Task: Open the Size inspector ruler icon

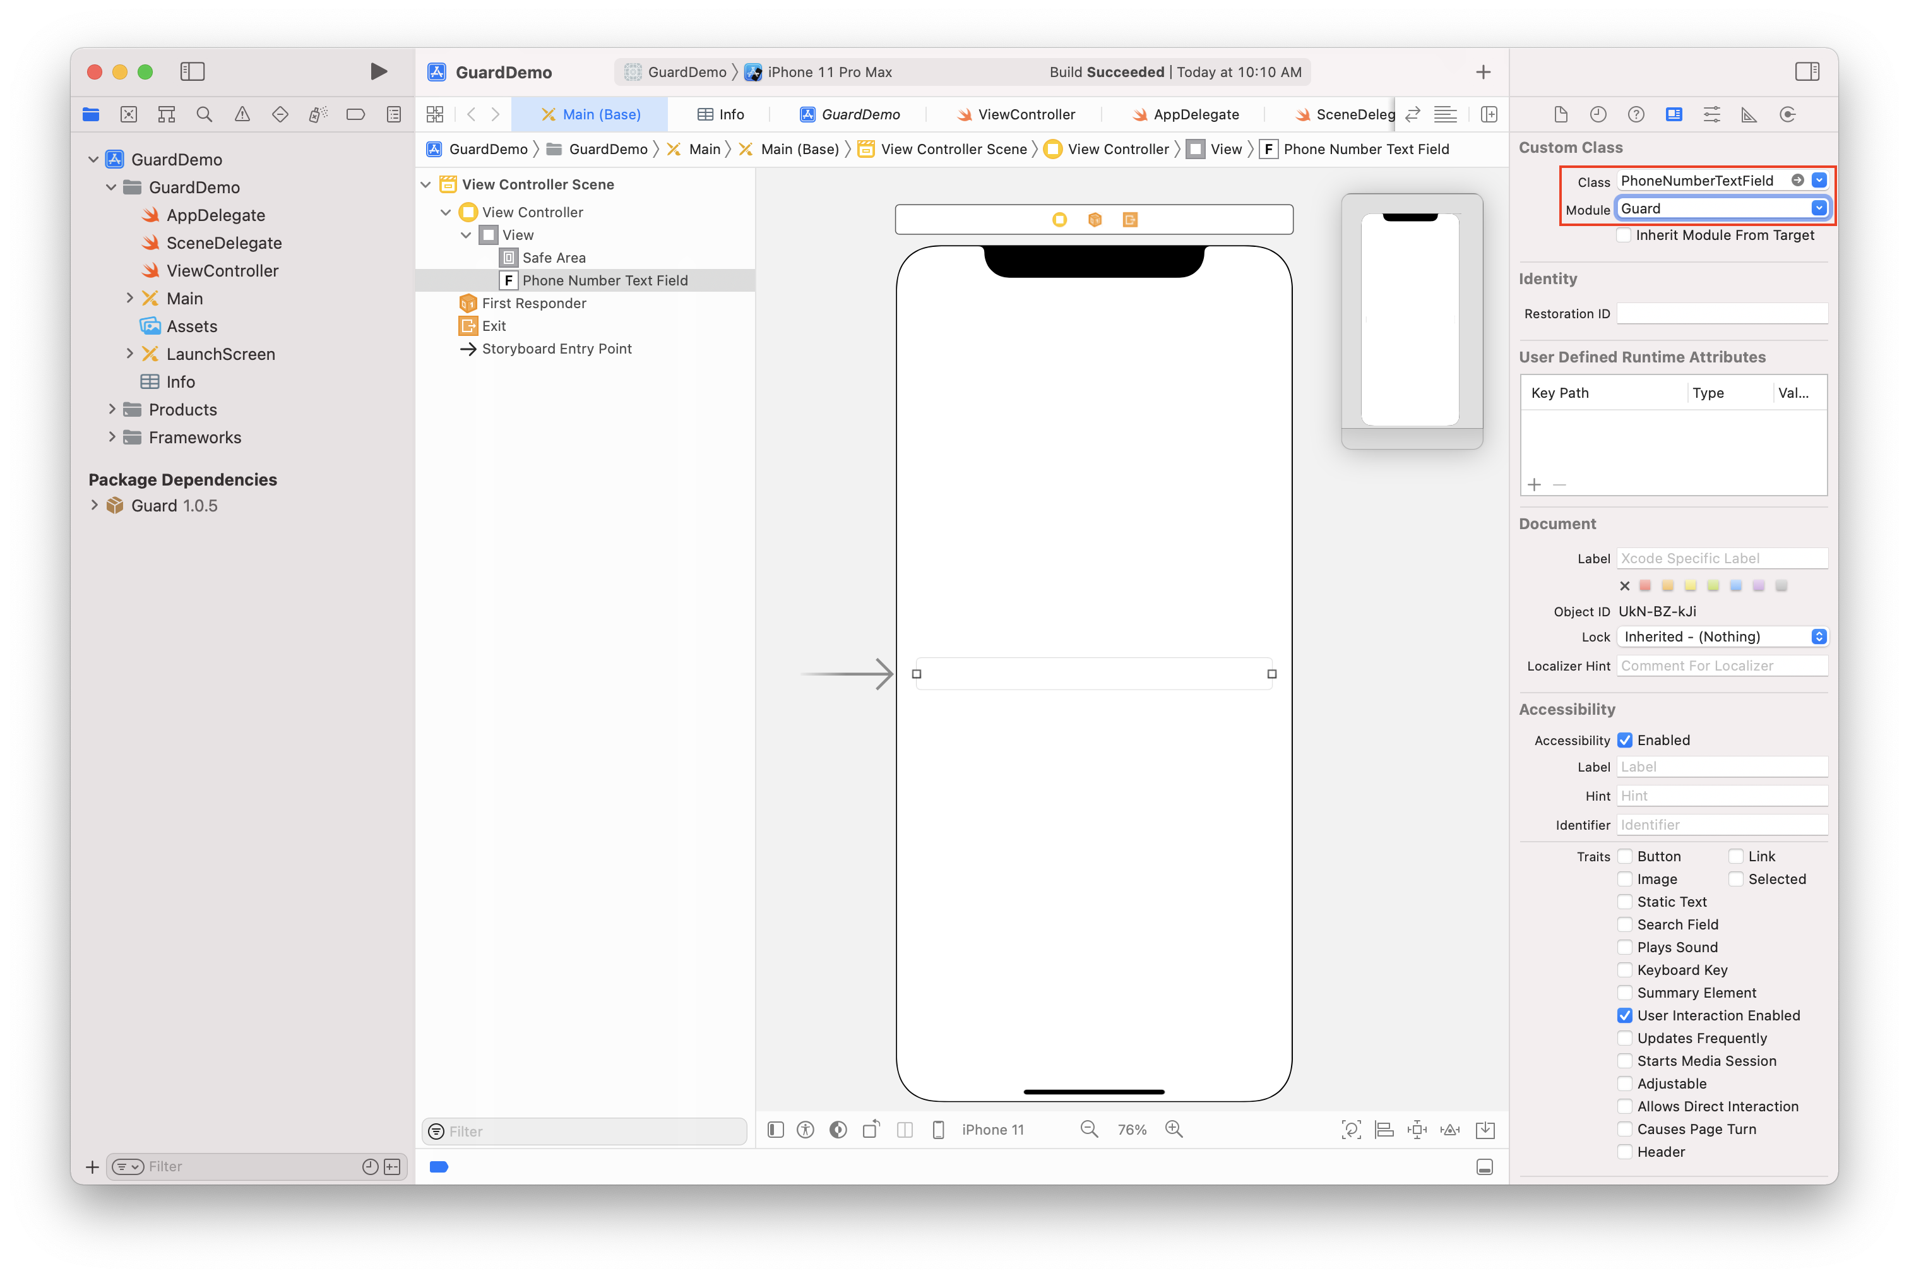Action: 1749,115
